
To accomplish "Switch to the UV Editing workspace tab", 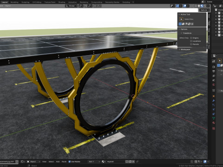I will [x=37, y=2].
